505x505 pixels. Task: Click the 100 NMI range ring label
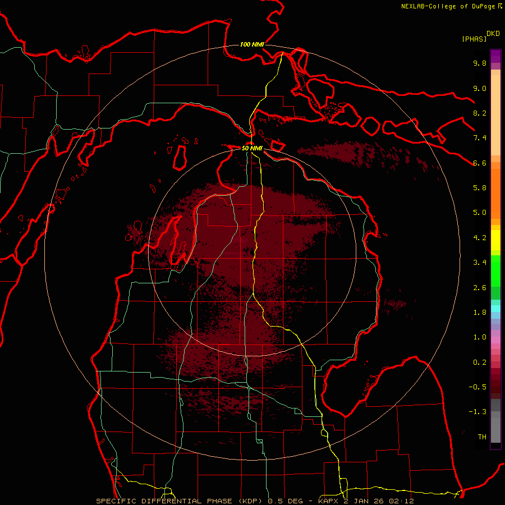252,44
